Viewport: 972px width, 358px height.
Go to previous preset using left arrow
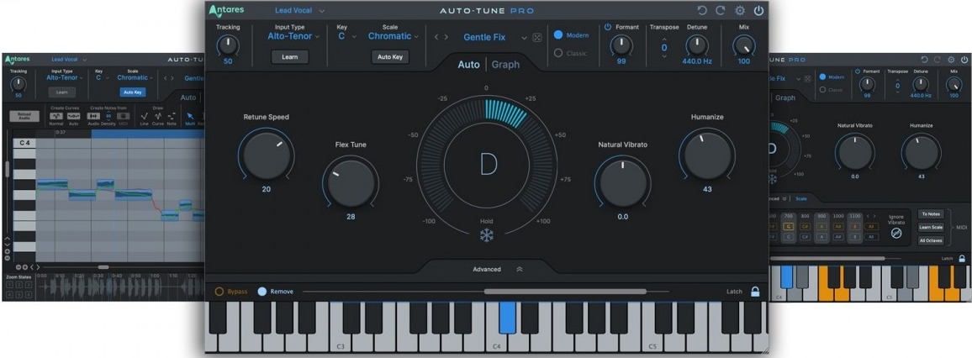click(x=436, y=37)
